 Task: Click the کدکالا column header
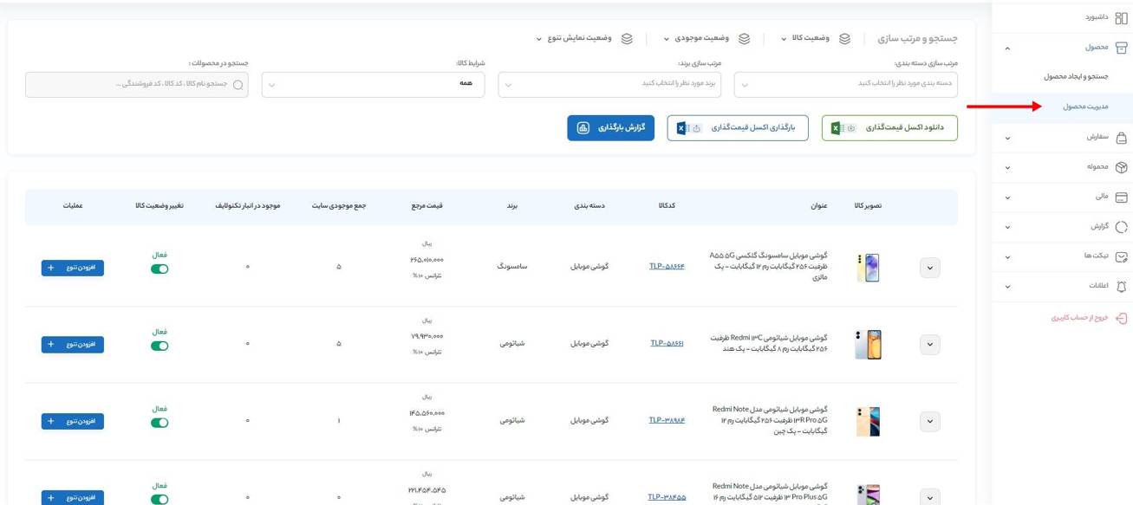click(667, 206)
